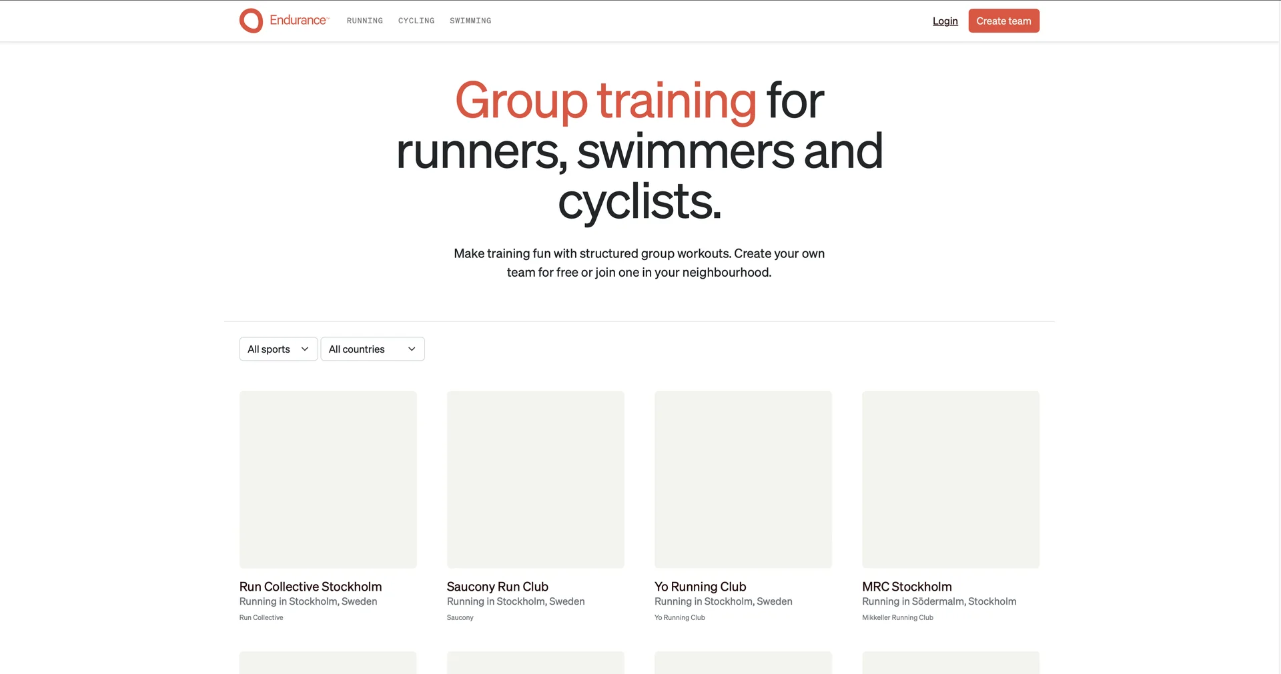Open the Cycling nav section
This screenshot has width=1281, height=674.
point(416,21)
